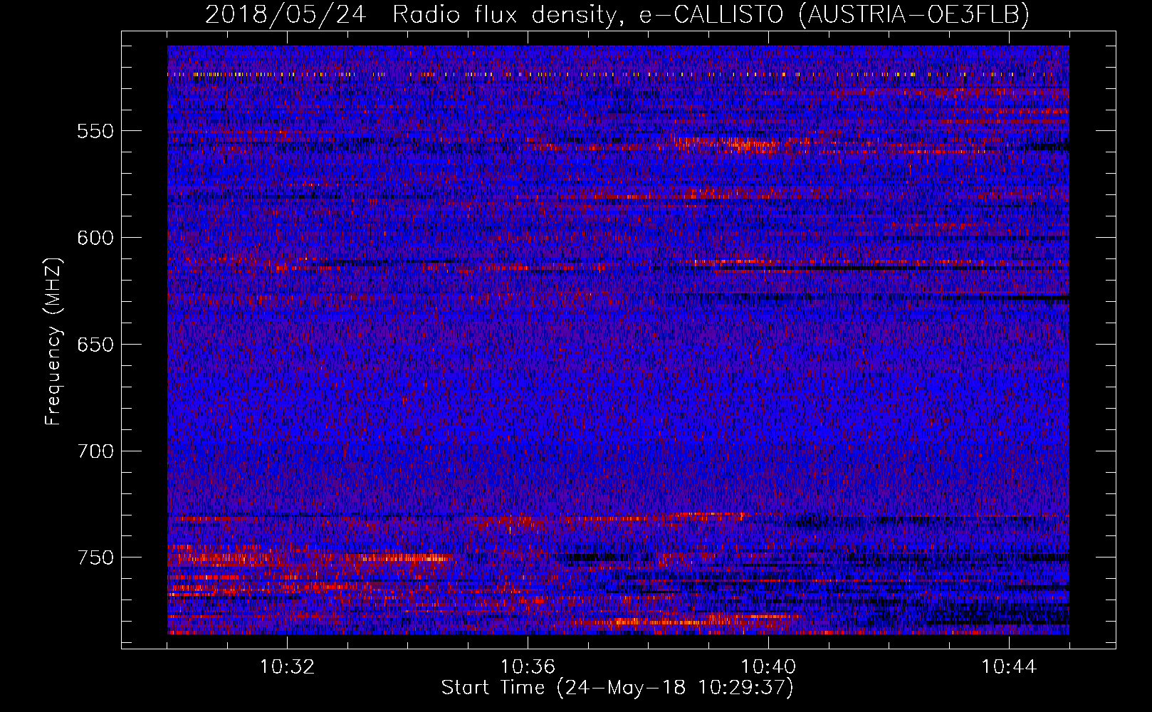Image resolution: width=1152 pixels, height=712 pixels.
Task: Click the 750 frequency tick label
Action: tap(95, 557)
